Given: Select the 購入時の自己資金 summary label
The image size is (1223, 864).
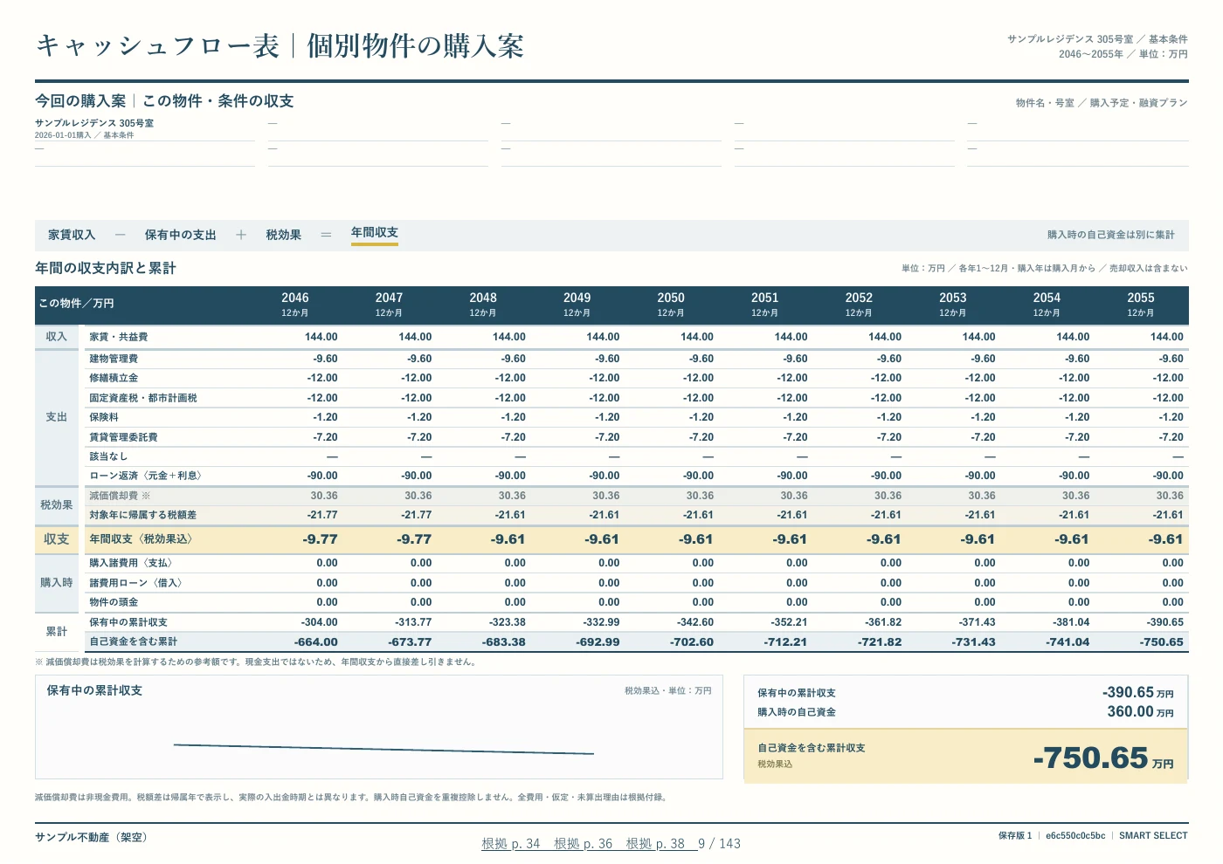Looking at the screenshot, I should point(797,712).
